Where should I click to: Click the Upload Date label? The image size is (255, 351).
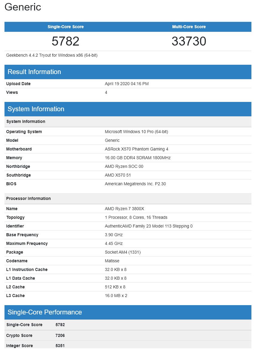[18, 84]
